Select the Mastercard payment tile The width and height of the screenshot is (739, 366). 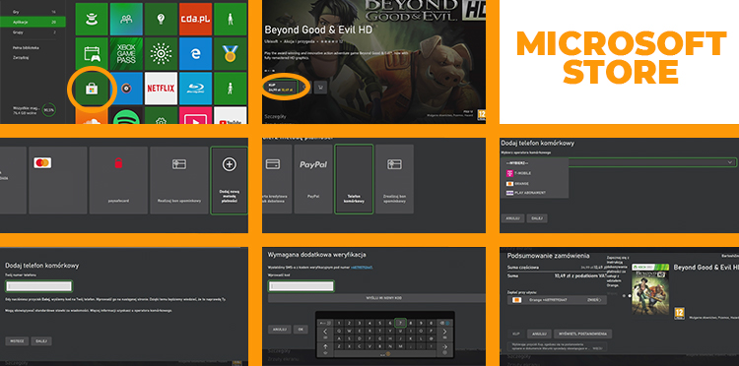[57, 180]
